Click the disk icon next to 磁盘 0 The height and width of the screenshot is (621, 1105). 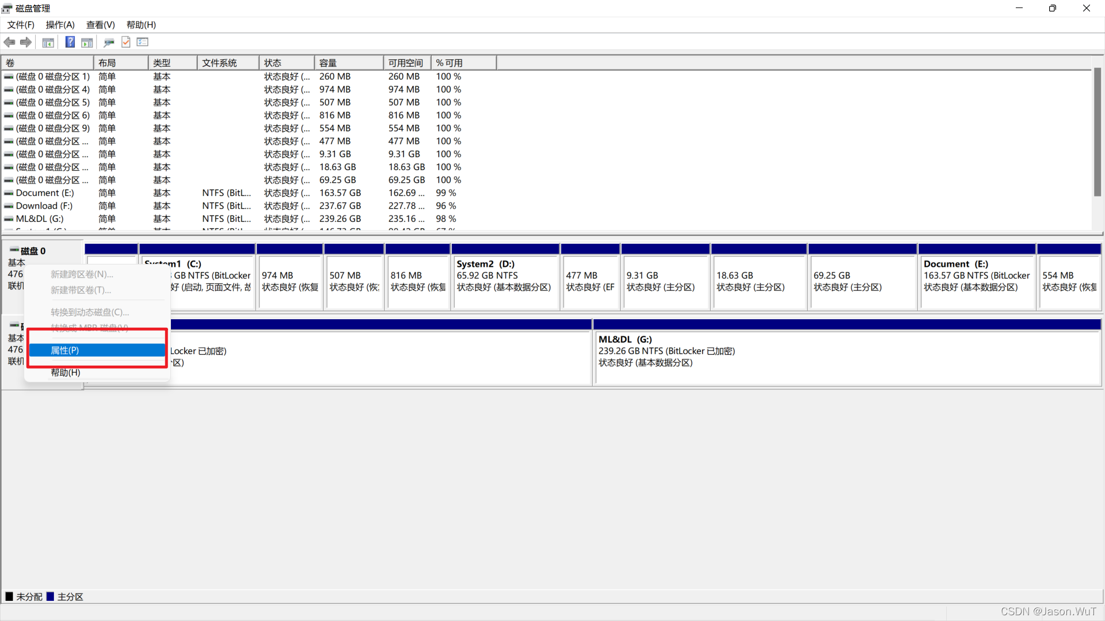[14, 251]
